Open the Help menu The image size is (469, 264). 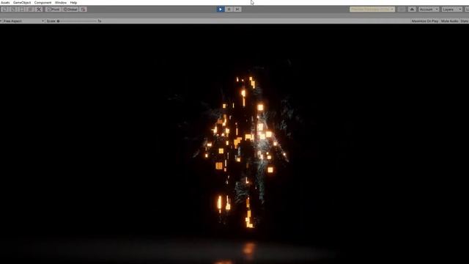tap(73, 2)
